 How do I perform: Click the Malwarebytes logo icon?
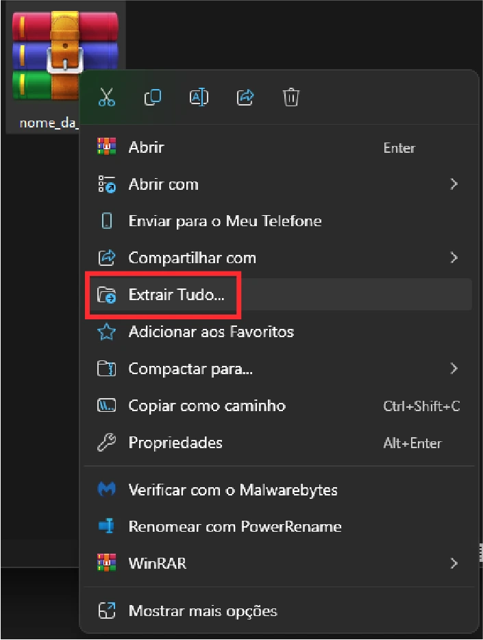107,490
